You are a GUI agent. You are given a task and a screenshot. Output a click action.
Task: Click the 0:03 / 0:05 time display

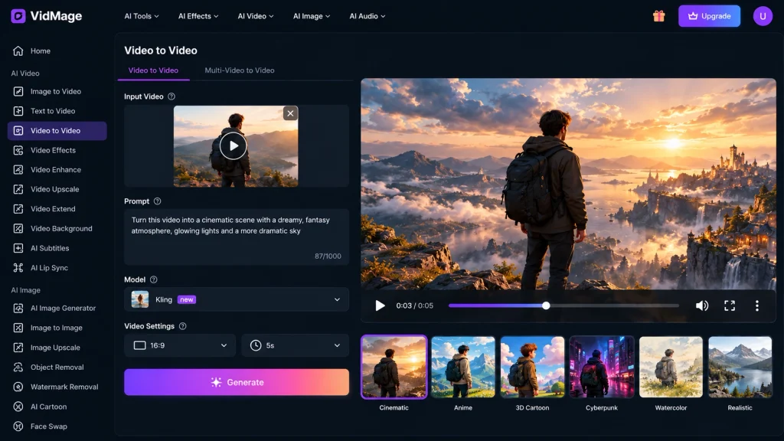pos(414,305)
